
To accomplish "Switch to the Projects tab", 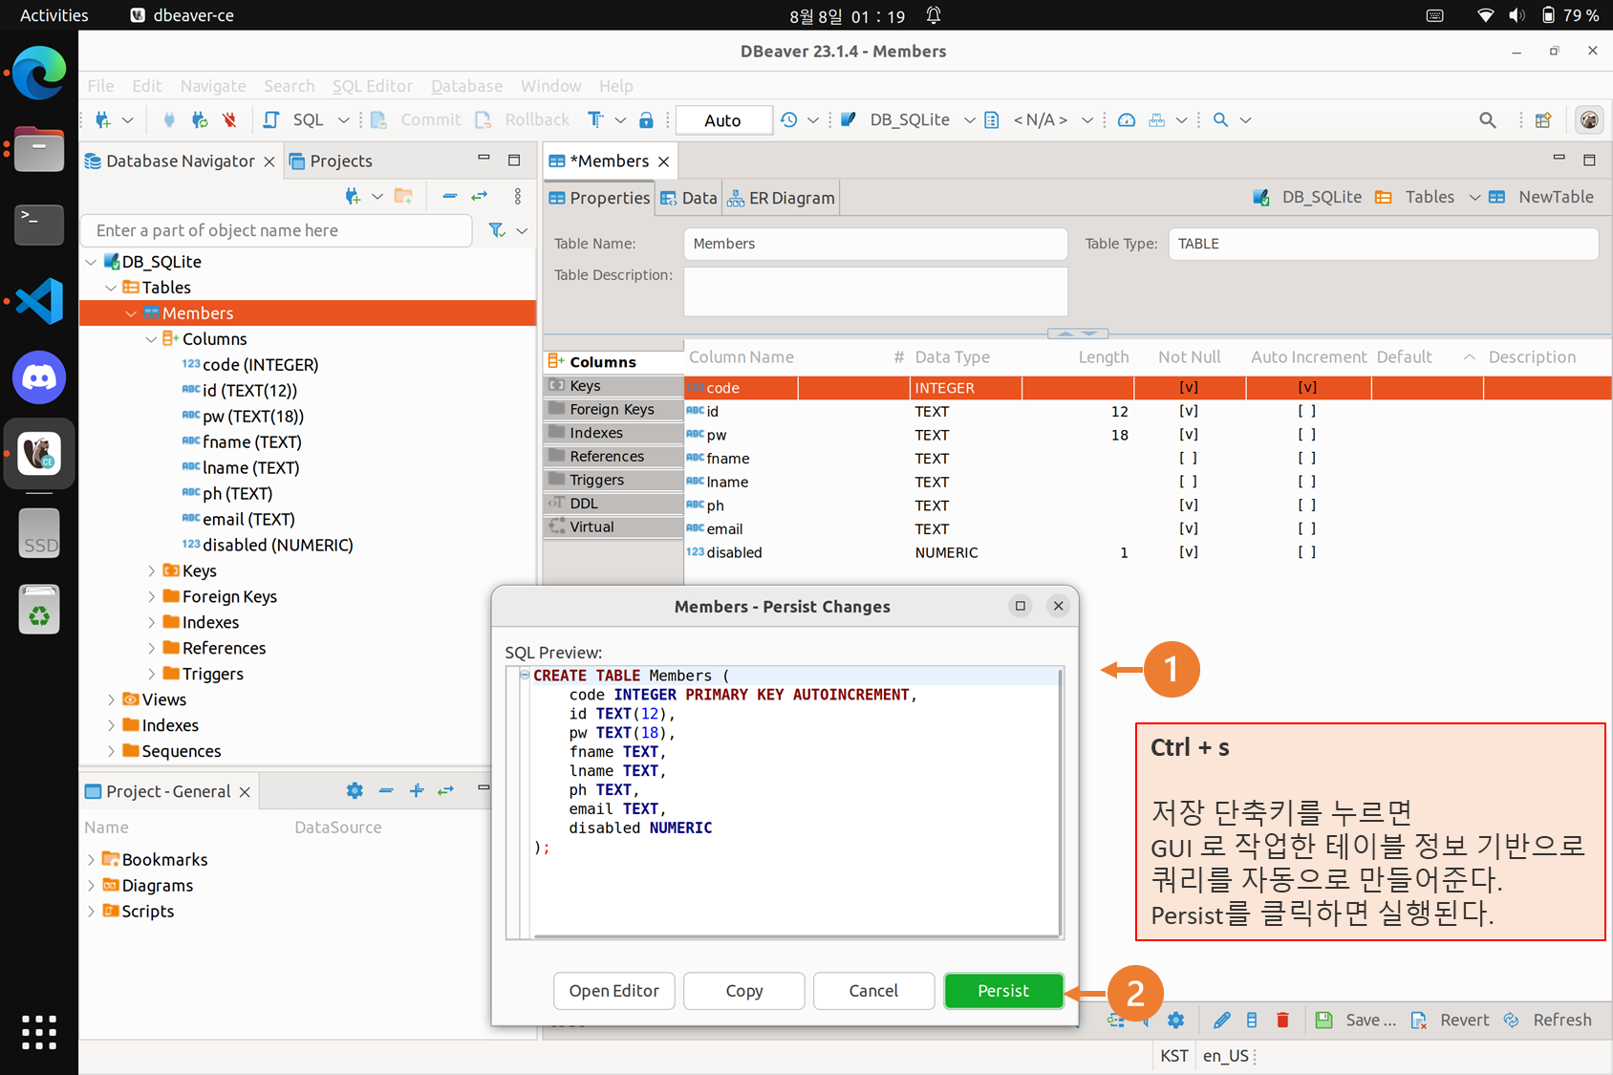I will [331, 161].
